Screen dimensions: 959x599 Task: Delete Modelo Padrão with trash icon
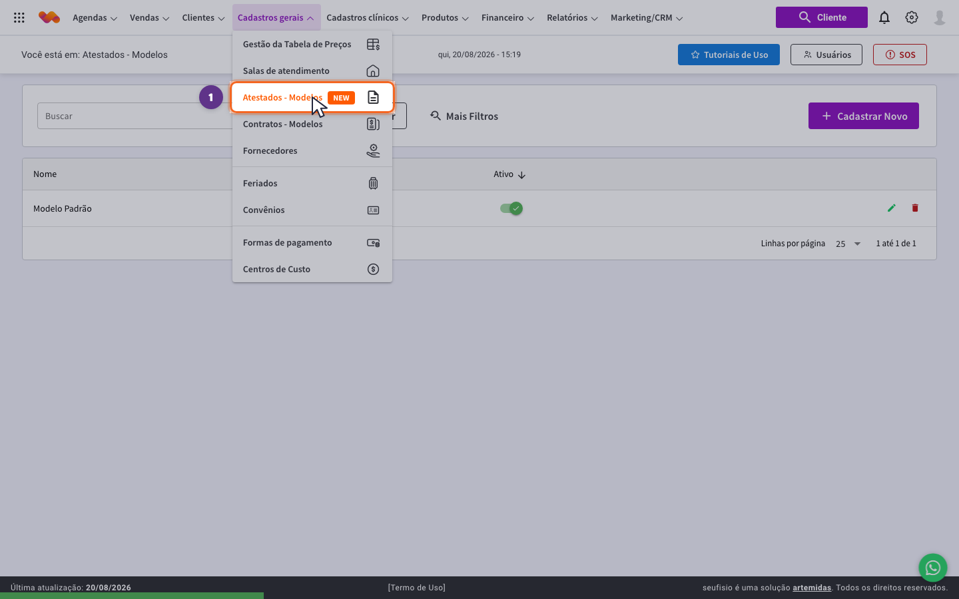click(x=915, y=208)
